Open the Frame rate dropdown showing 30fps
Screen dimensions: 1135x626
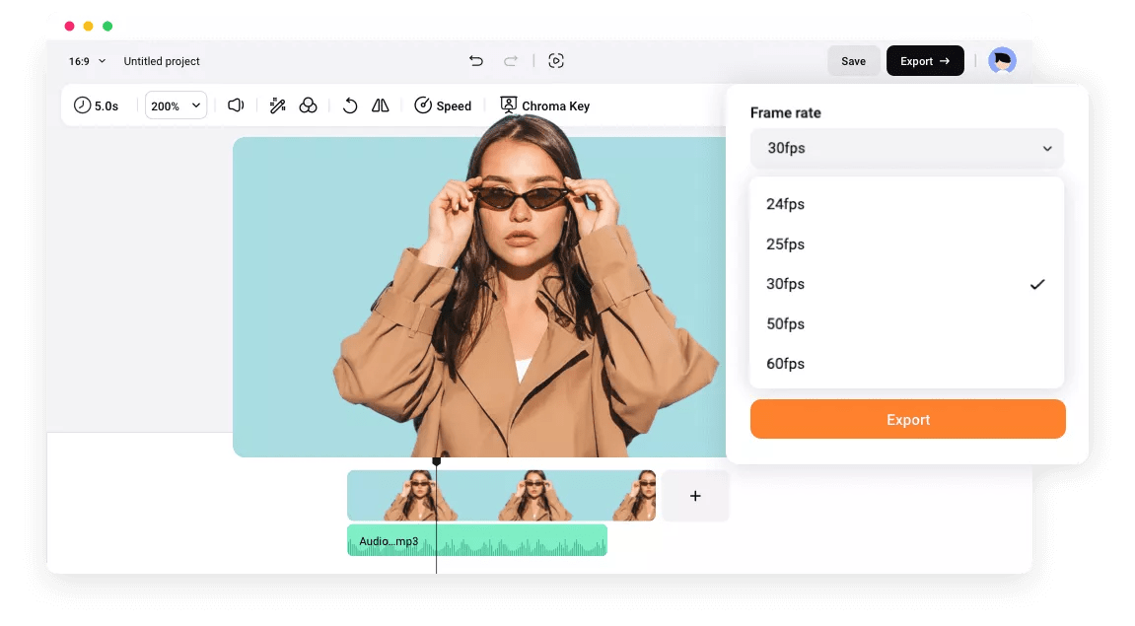pos(906,148)
